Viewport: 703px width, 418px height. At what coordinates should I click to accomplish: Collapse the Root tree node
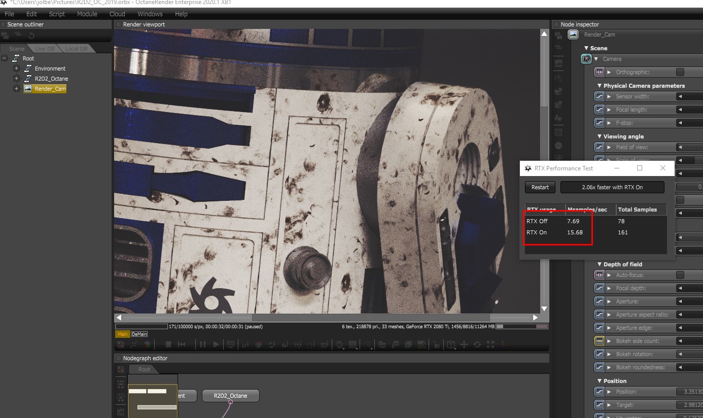5,58
